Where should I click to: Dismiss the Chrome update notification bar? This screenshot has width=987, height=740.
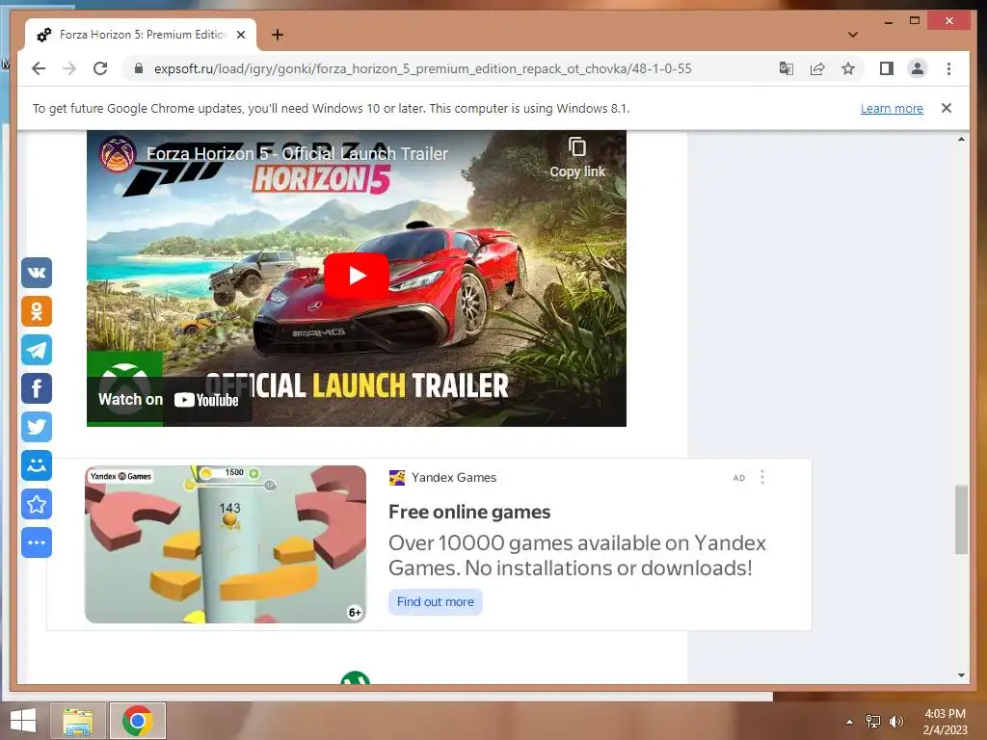pos(947,108)
